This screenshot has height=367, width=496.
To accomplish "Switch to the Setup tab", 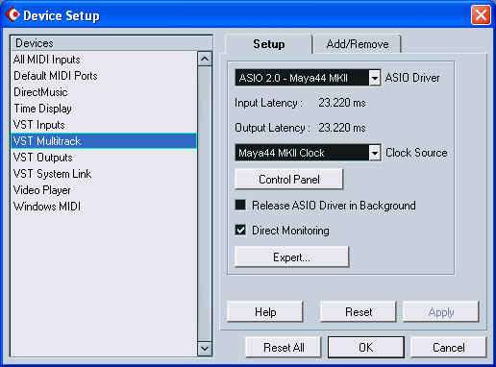I will pos(268,44).
